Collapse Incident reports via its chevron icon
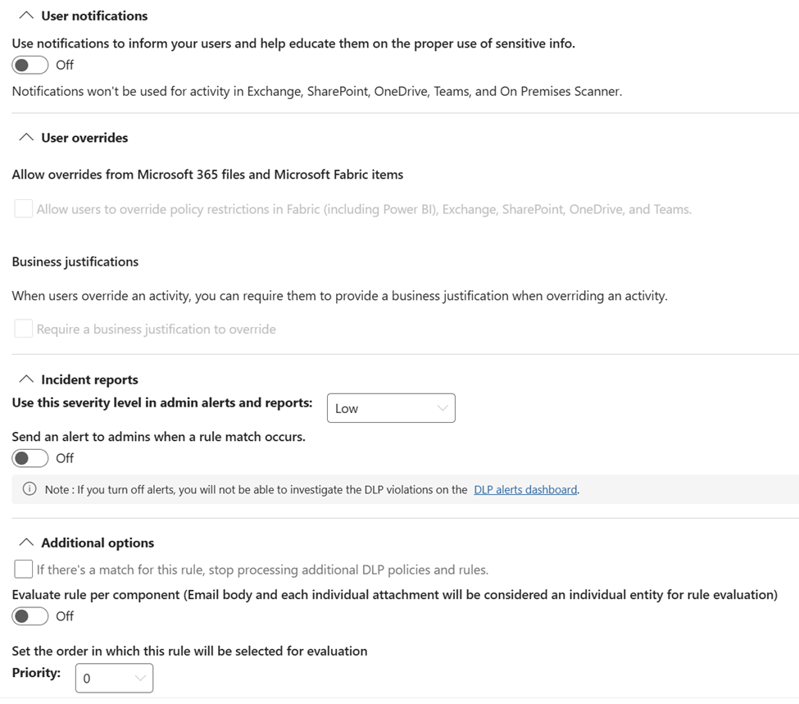Screen dimensions: 799x704 click(x=26, y=379)
